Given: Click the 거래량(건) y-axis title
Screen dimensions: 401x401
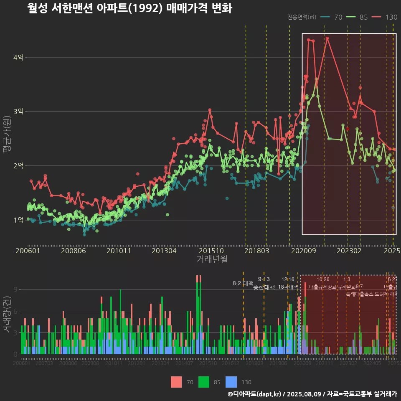Looking at the screenshot, I should (x=7, y=315).
